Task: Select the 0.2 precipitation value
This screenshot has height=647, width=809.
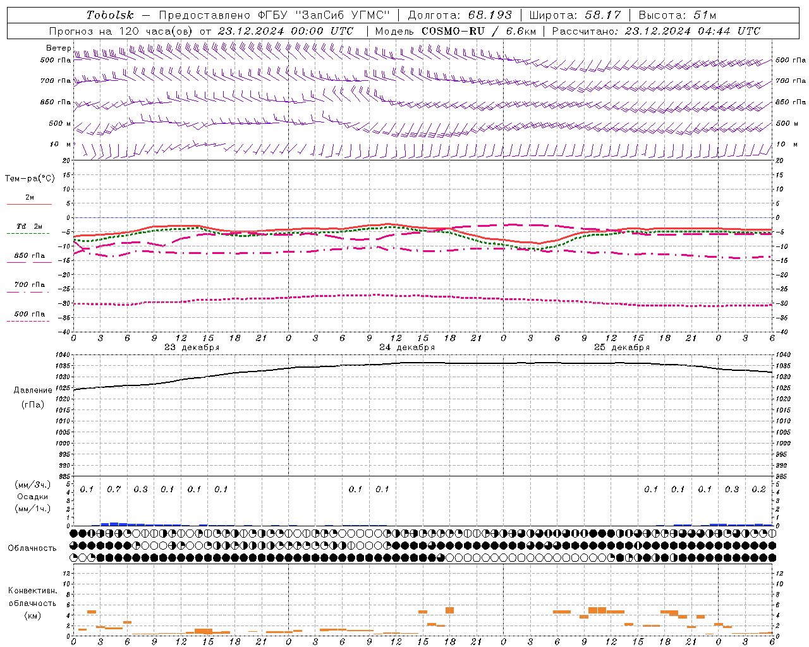Action: coord(758,490)
